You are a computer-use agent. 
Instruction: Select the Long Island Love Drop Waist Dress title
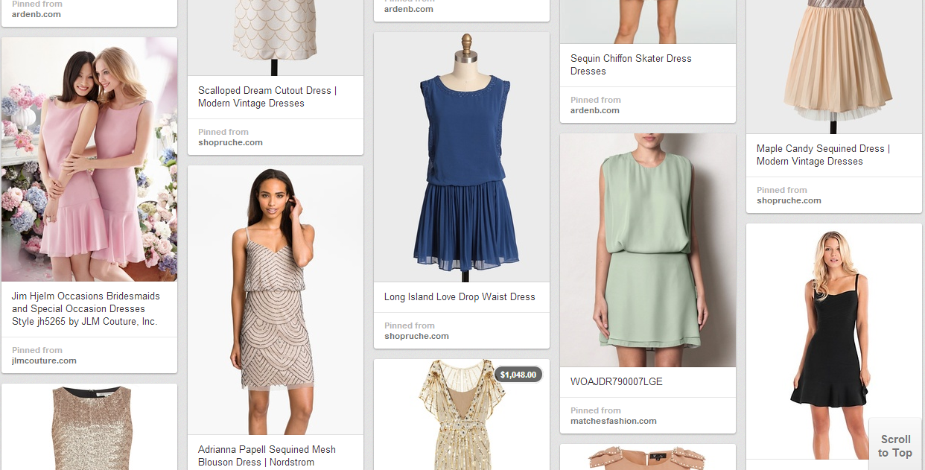point(460,296)
